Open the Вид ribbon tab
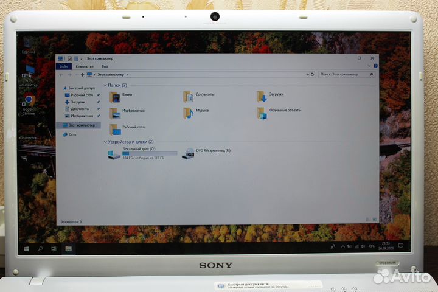 [105, 66]
